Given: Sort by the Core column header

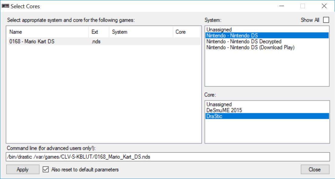Looking at the screenshot, I should pyautogui.click(x=187, y=32).
